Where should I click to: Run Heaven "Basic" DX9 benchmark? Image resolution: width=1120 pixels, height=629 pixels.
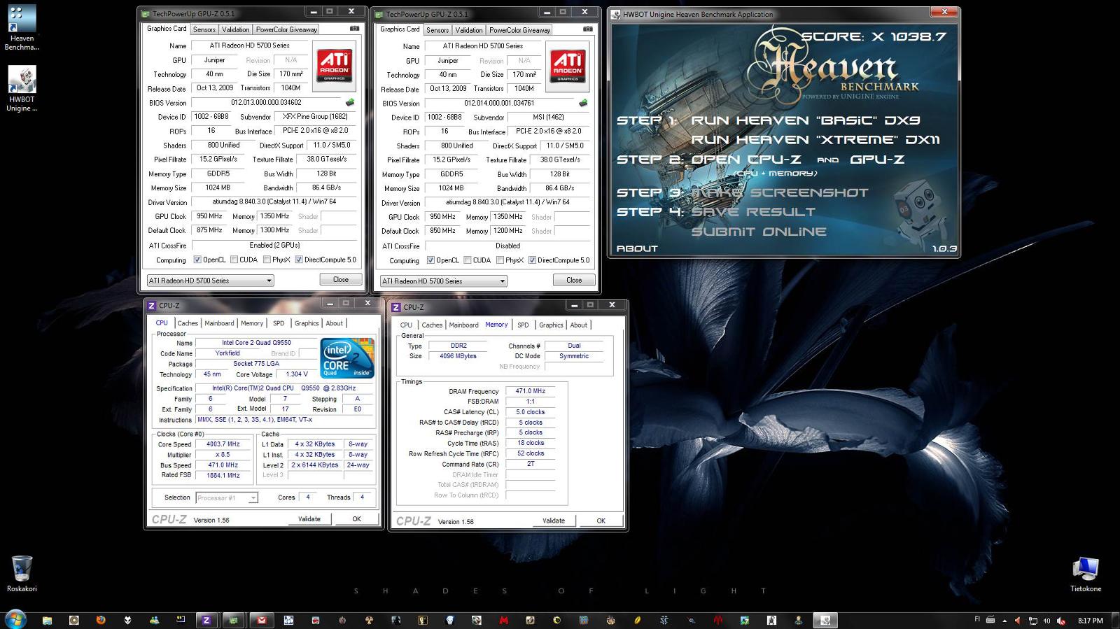(806, 120)
